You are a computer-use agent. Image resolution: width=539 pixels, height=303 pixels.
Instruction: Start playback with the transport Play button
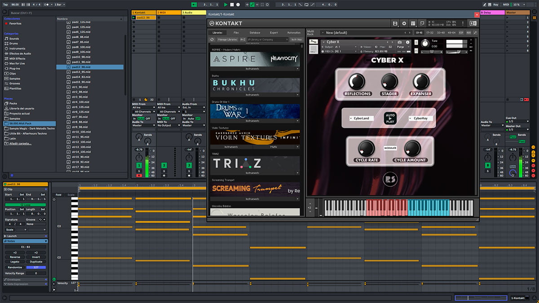[226, 4]
